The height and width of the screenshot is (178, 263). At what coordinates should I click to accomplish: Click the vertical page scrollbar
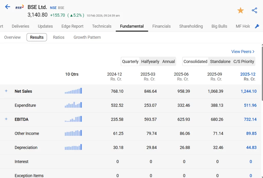pyautogui.click(x=262, y=74)
